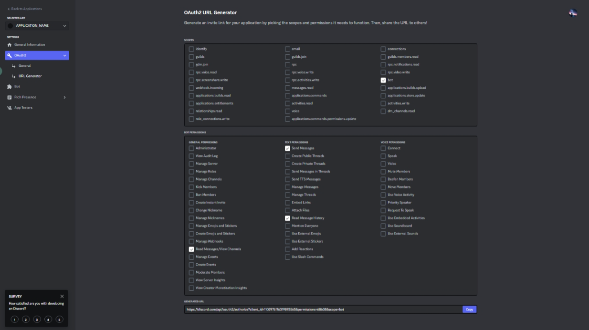Check Create Public Threads permission

[287, 156]
